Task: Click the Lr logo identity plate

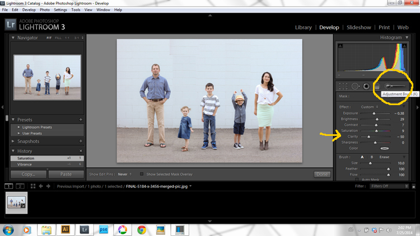Action: 11,25
